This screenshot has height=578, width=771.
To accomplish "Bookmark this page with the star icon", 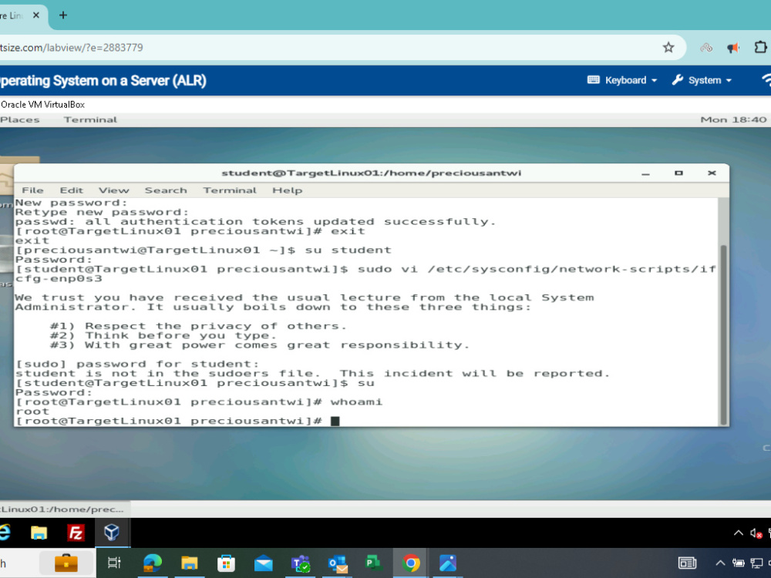I will point(668,48).
